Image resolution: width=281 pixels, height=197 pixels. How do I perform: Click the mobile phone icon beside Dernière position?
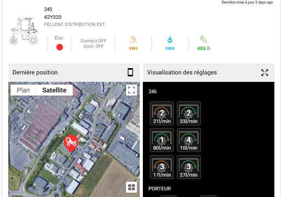pyautogui.click(x=130, y=72)
